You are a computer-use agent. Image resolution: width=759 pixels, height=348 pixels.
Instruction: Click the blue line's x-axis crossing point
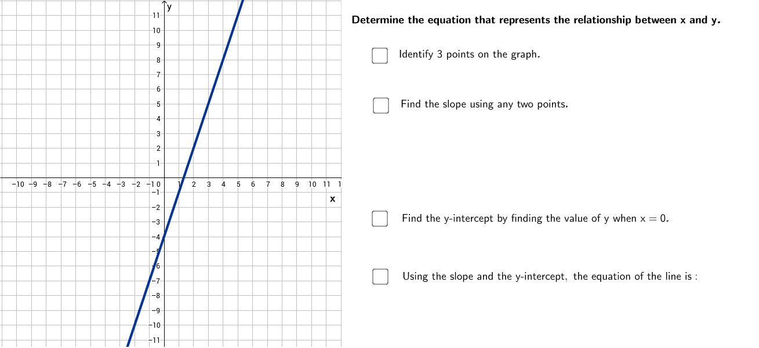184,178
